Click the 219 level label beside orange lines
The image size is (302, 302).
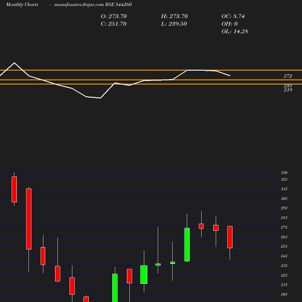tap(288, 90)
